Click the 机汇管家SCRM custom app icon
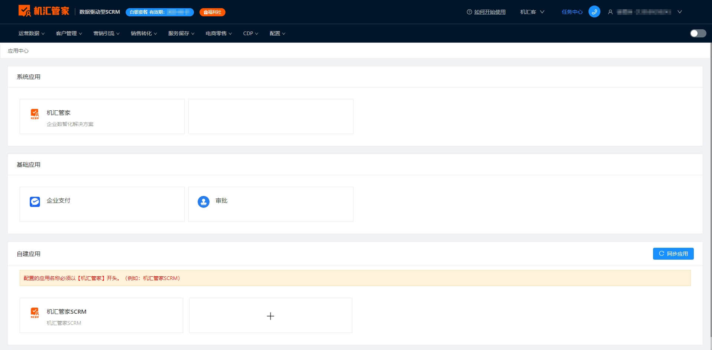The width and height of the screenshot is (712, 350). pyautogui.click(x=35, y=313)
